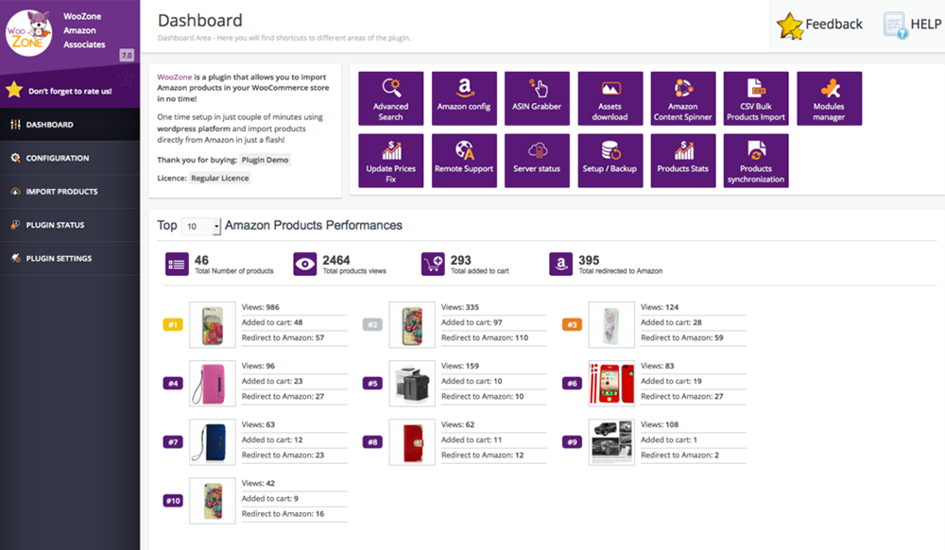Image resolution: width=945 pixels, height=550 pixels.
Task: Click the Plugin Demo label
Action: pos(266,160)
